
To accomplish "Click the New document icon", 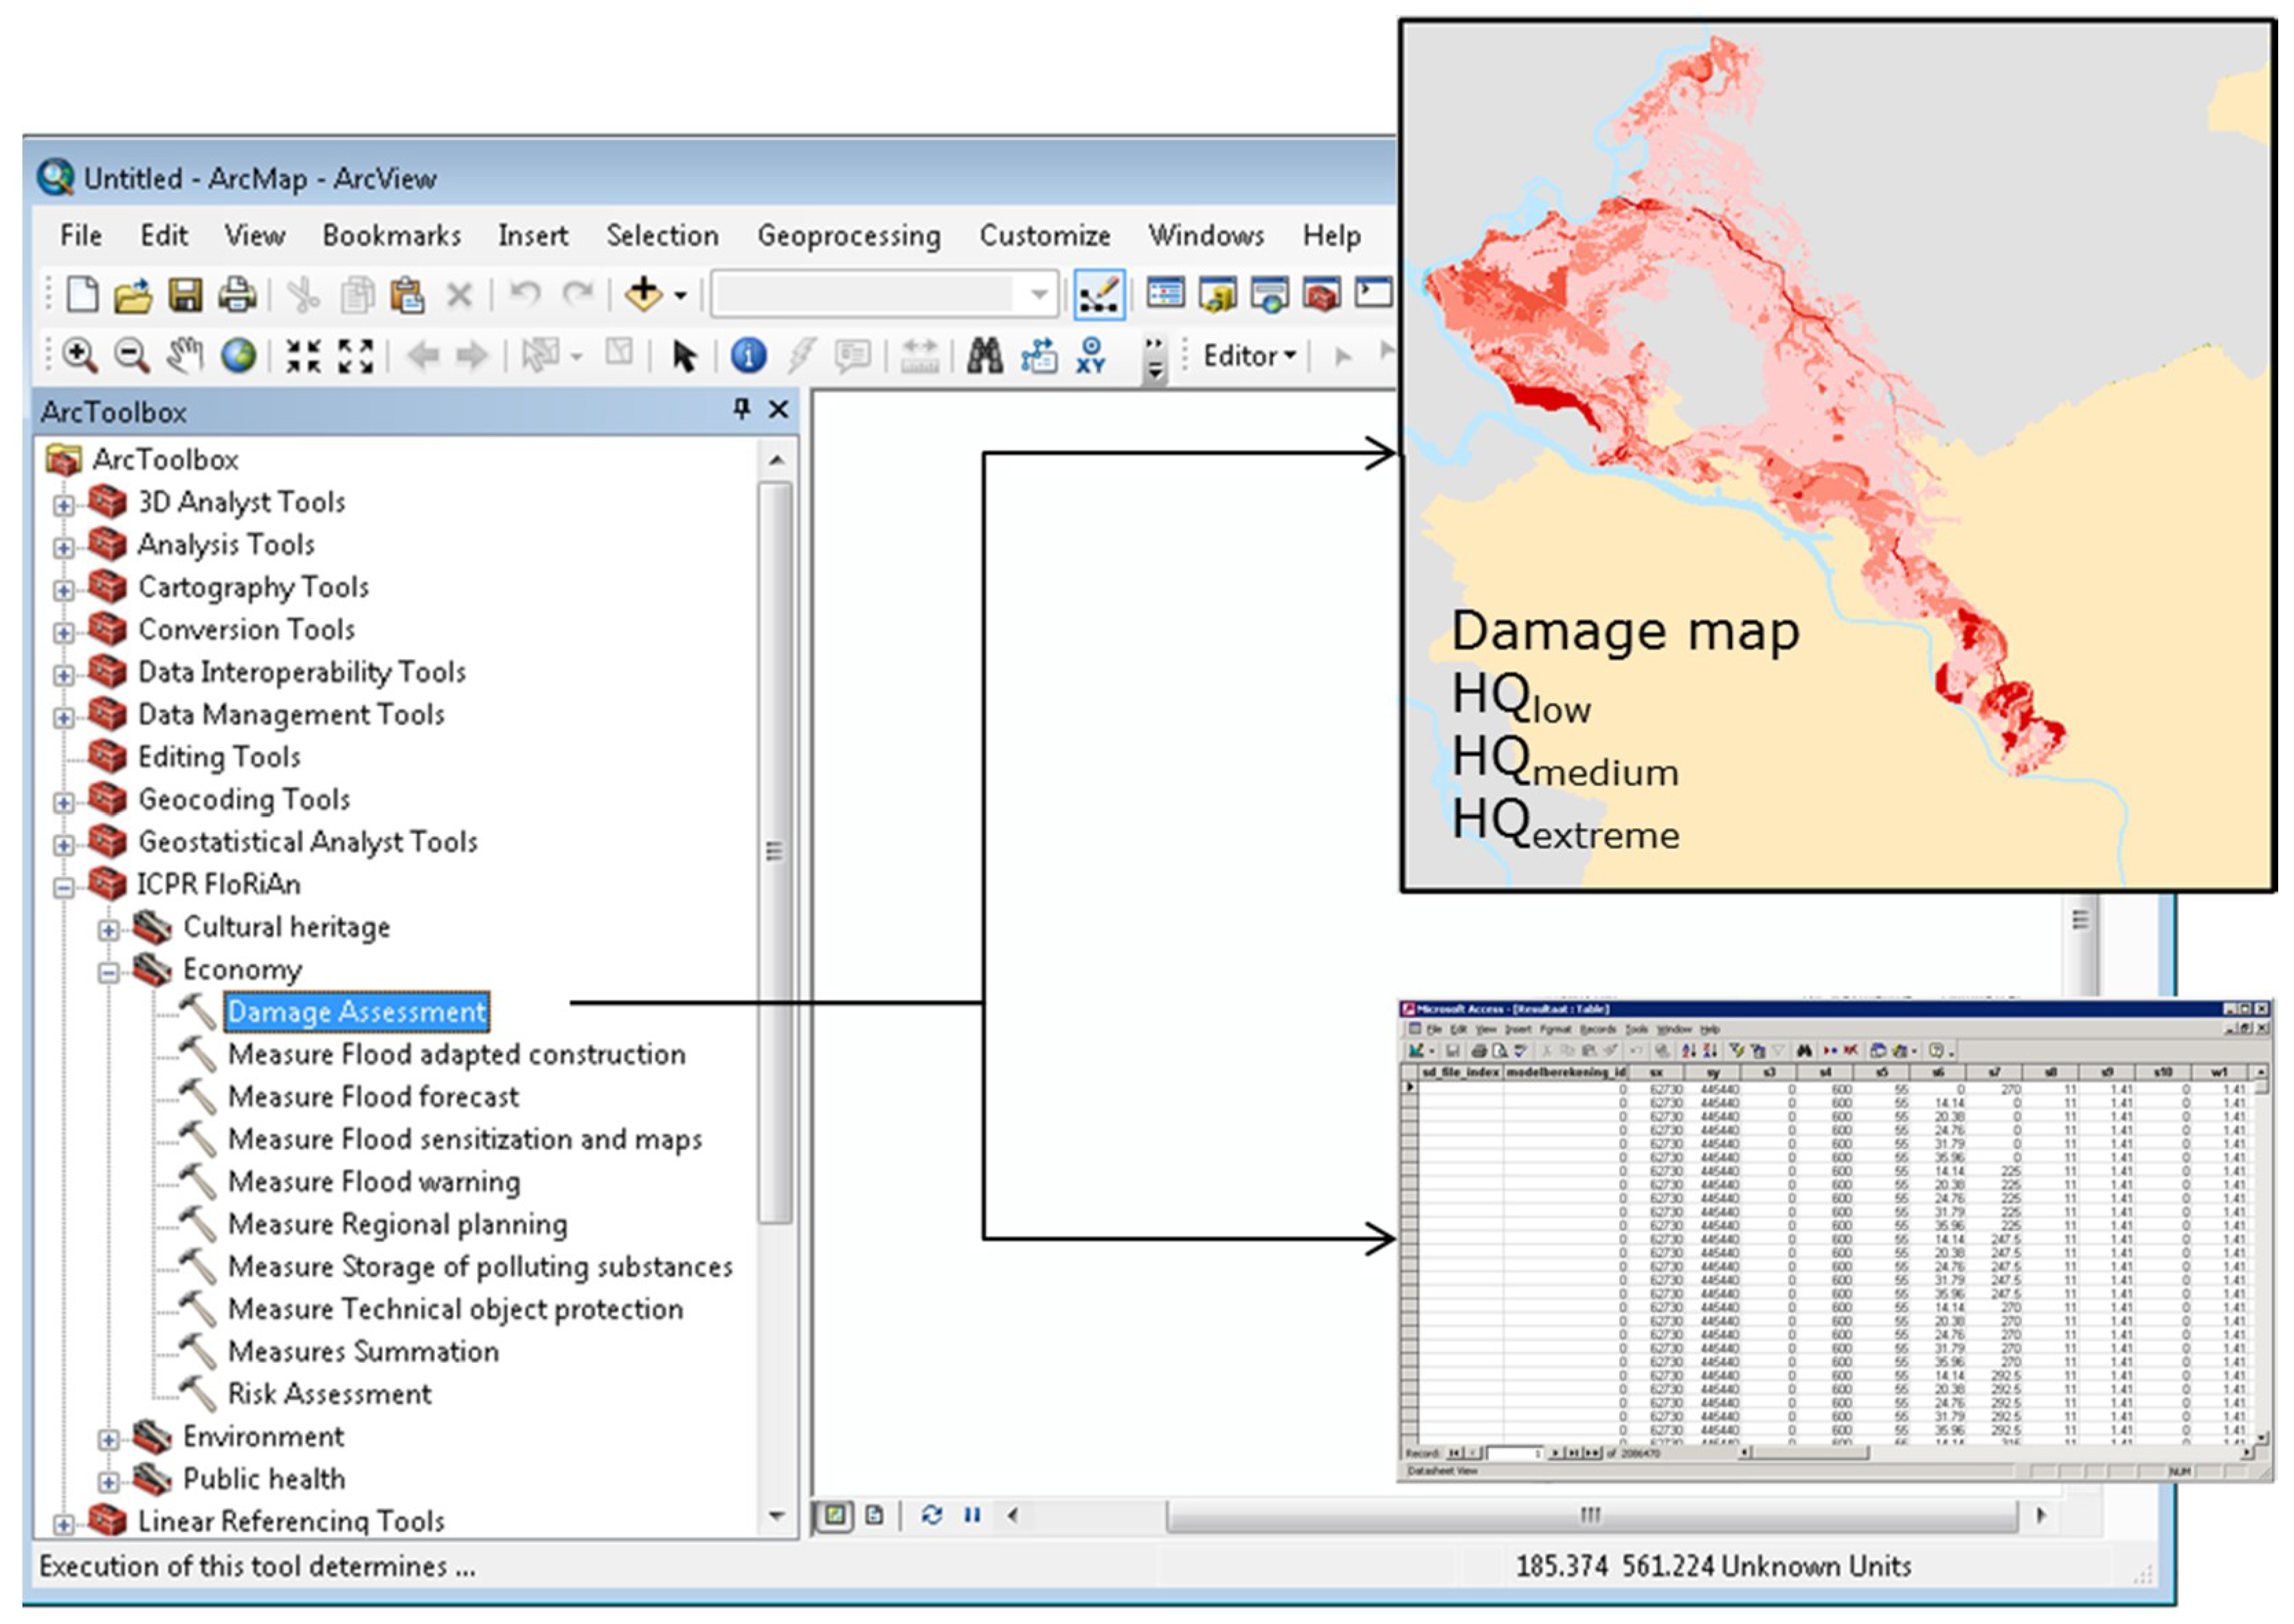I will pos(82,295).
